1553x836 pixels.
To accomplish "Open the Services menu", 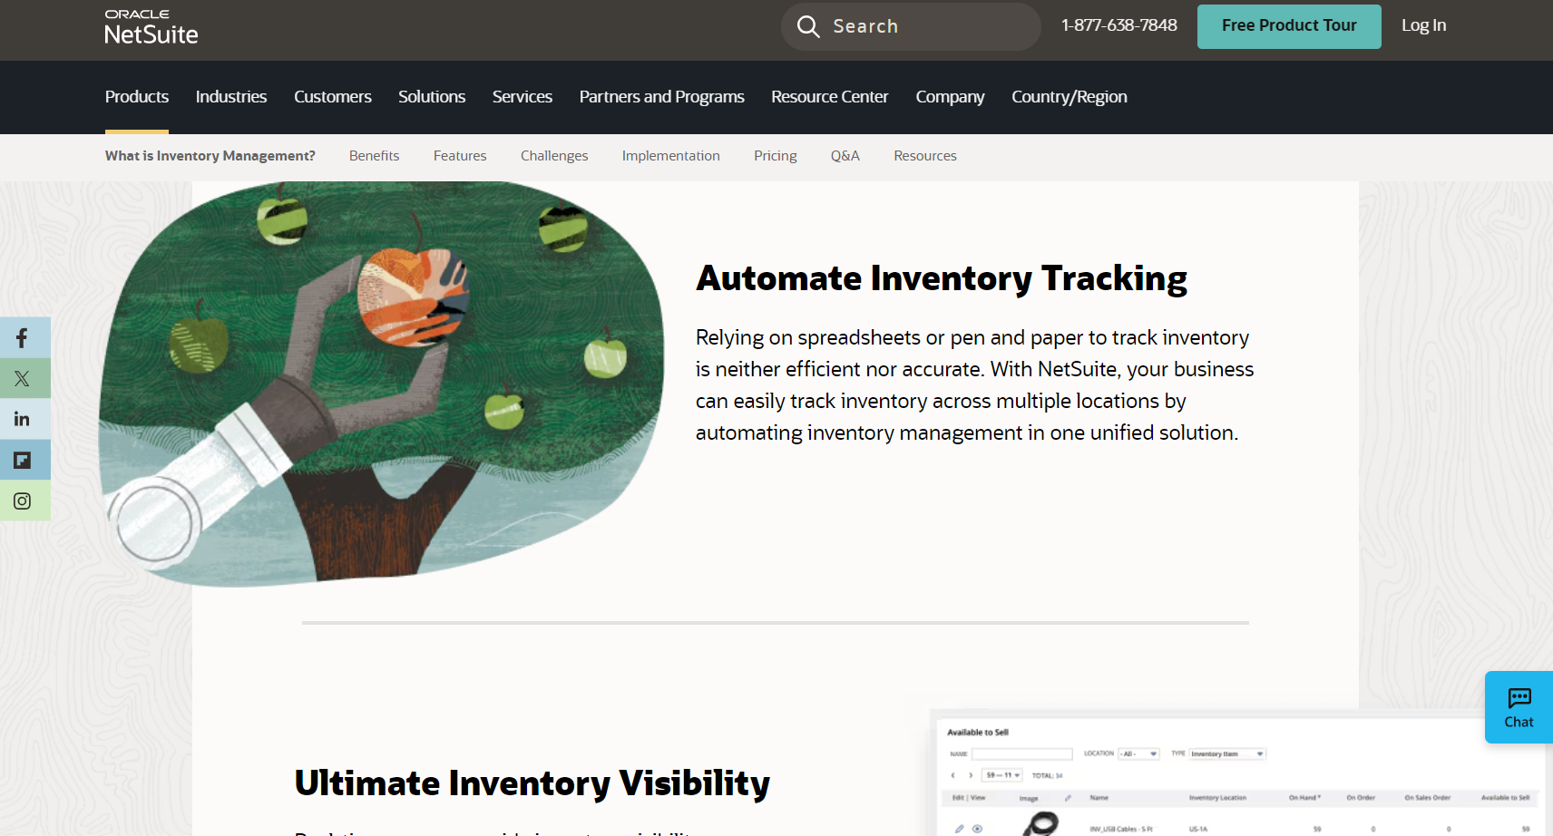I will 523,97.
